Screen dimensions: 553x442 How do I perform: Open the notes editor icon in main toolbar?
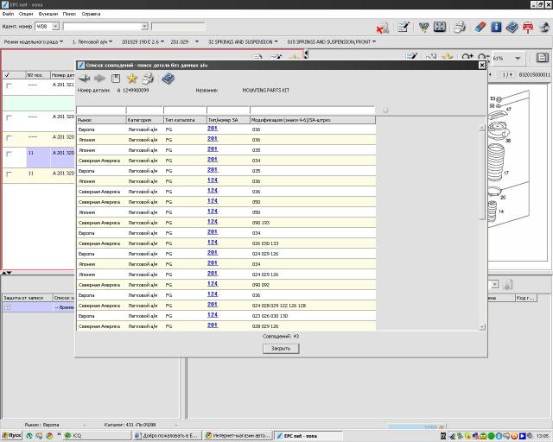[x=403, y=27]
